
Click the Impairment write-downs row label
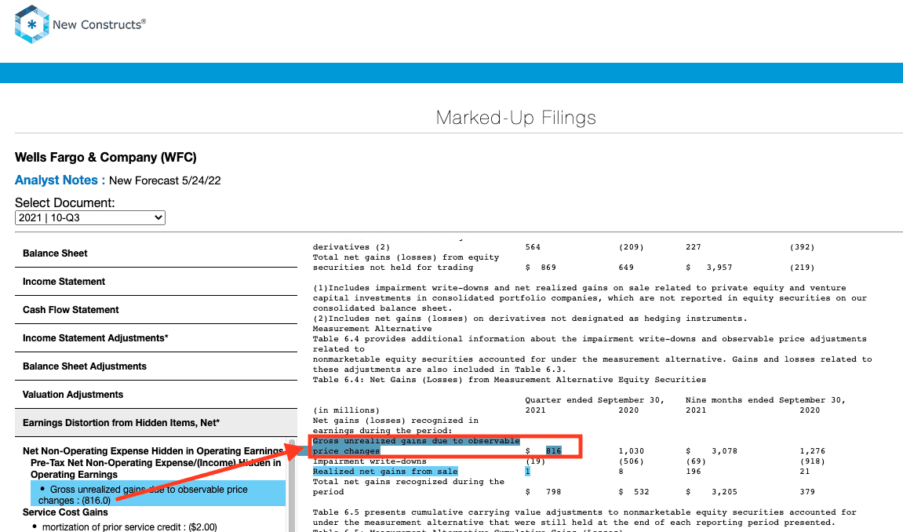370,461
